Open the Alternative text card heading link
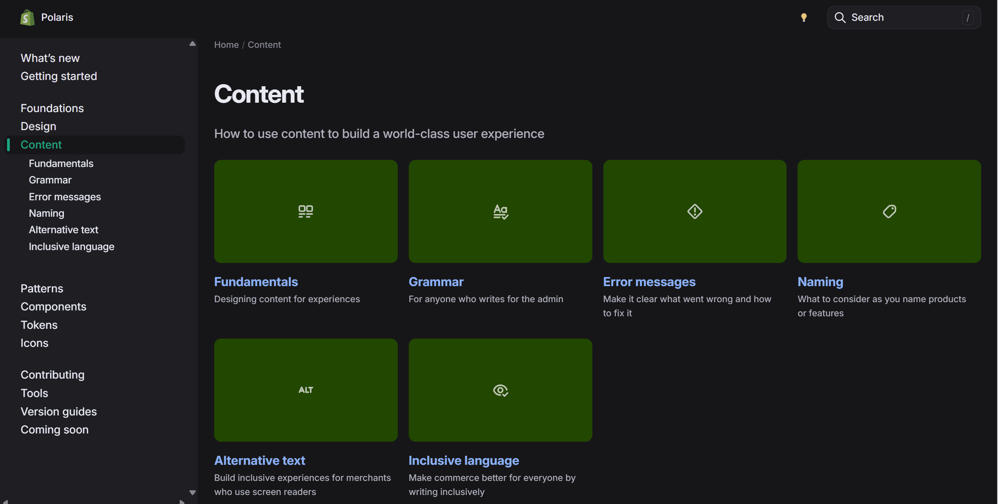998x504 pixels. 260,460
